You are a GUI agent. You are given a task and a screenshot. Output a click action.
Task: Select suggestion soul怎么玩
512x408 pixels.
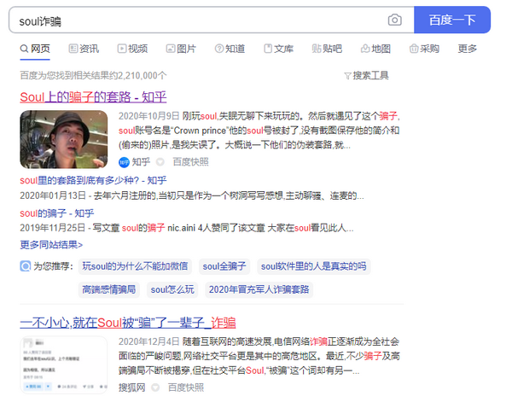172,289
